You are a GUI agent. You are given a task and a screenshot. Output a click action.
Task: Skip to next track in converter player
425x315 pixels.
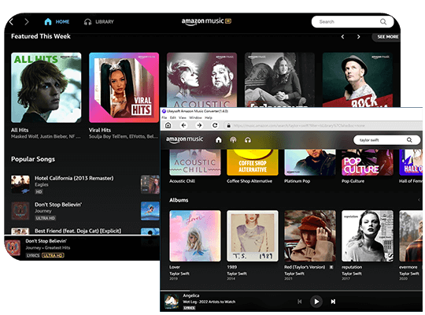pos(333,302)
